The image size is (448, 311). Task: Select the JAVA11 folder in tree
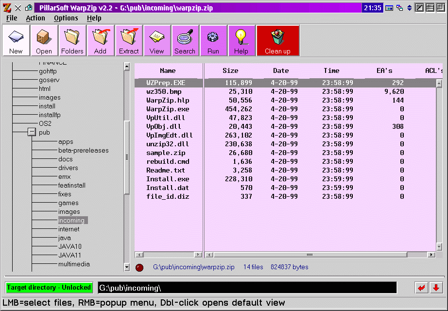pyautogui.click(x=69, y=255)
